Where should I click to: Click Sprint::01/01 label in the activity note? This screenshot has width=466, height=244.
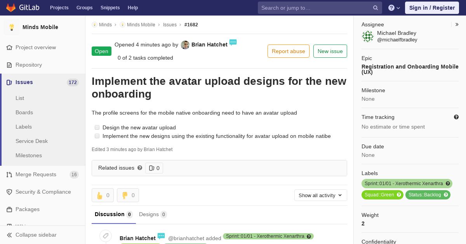pos(268,236)
